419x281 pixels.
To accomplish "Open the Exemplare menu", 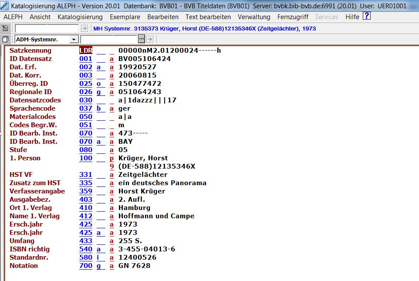I will [x=125, y=17].
